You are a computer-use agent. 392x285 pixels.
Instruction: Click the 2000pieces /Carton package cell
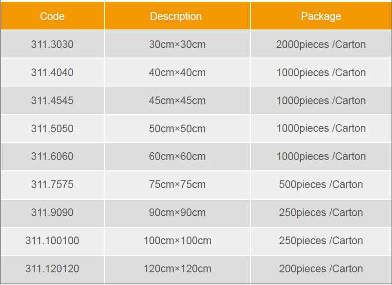click(321, 44)
